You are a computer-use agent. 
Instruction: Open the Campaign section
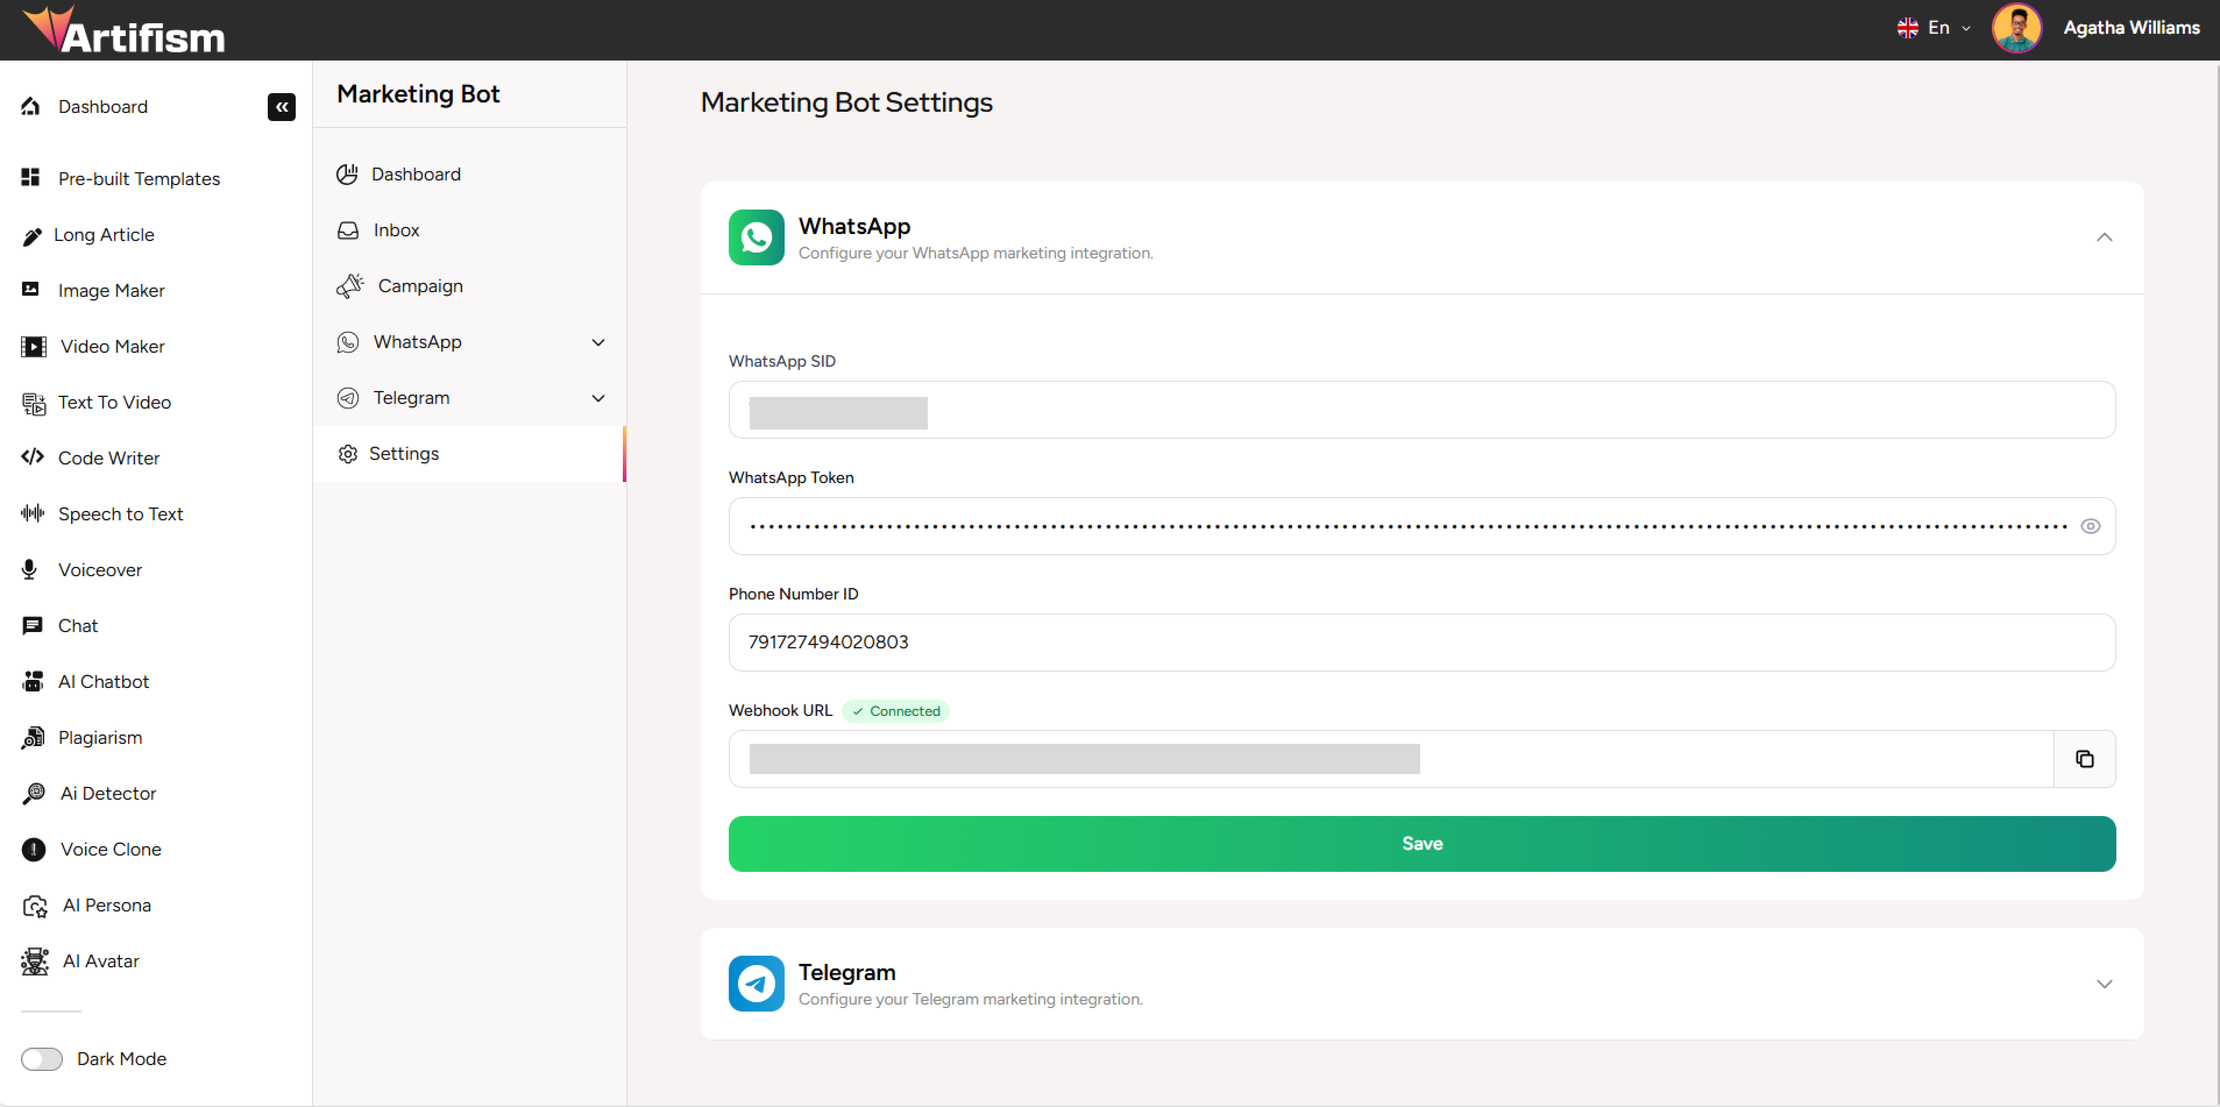pyautogui.click(x=420, y=285)
